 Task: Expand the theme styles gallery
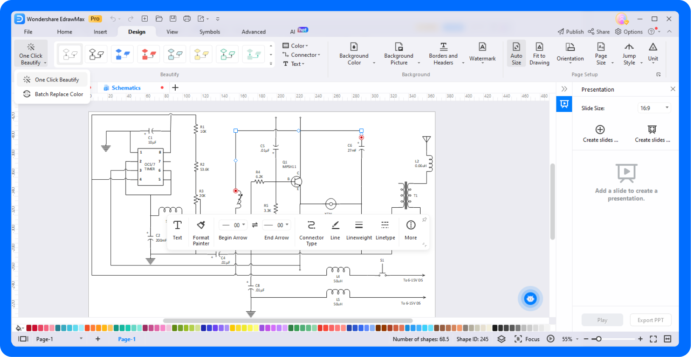coord(271,64)
